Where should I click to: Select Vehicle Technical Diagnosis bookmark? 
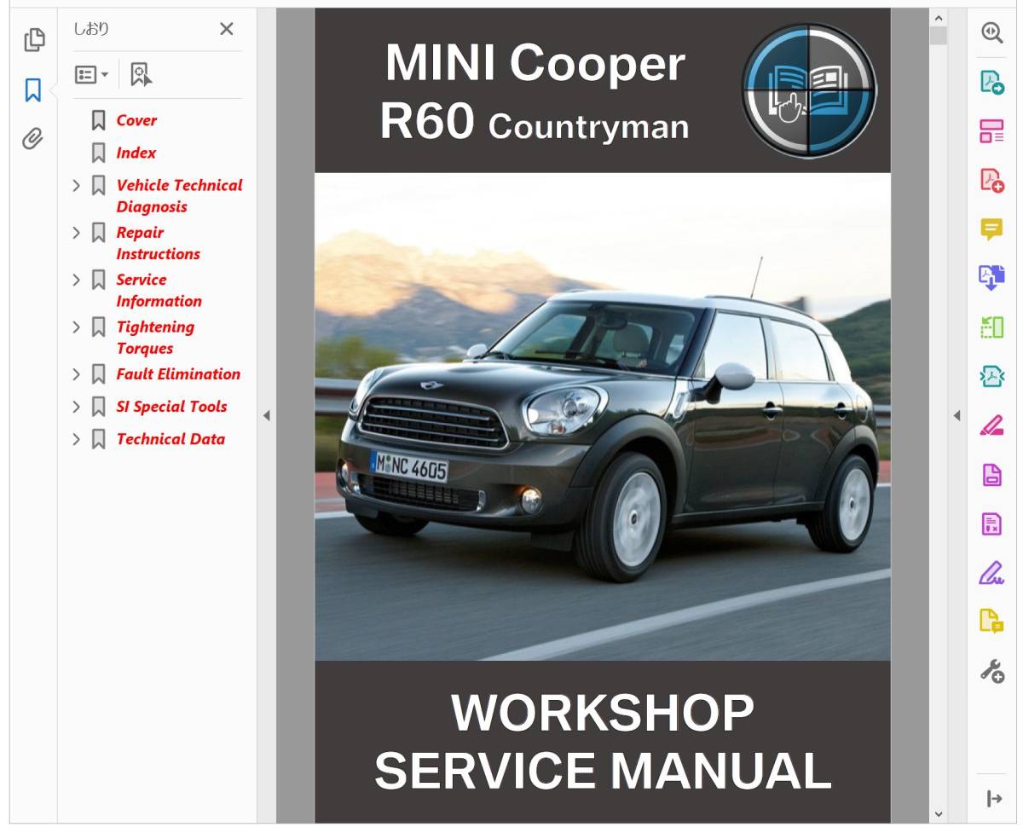pos(179,195)
